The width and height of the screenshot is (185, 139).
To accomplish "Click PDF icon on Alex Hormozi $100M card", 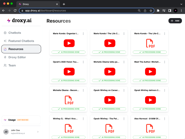I will tap(150, 128).
